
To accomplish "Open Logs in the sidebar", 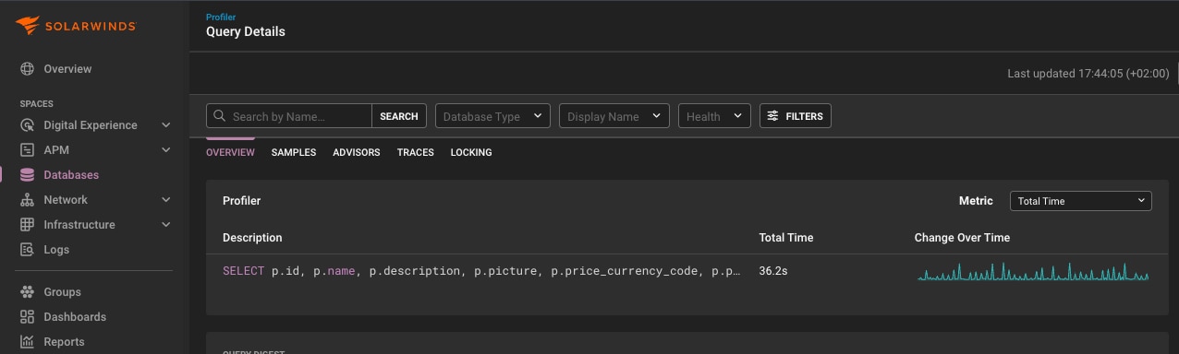I will tap(56, 250).
